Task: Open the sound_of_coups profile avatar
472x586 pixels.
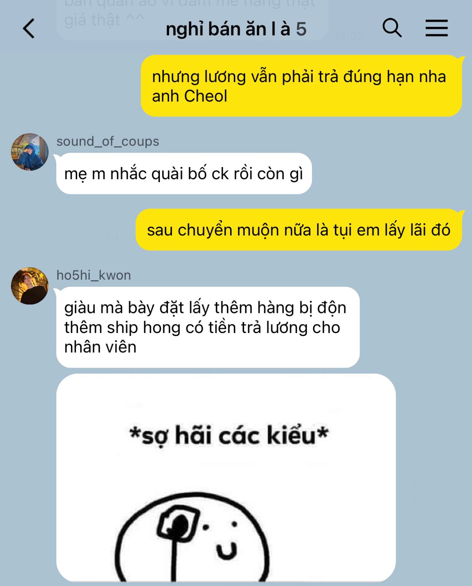Action: point(30,152)
